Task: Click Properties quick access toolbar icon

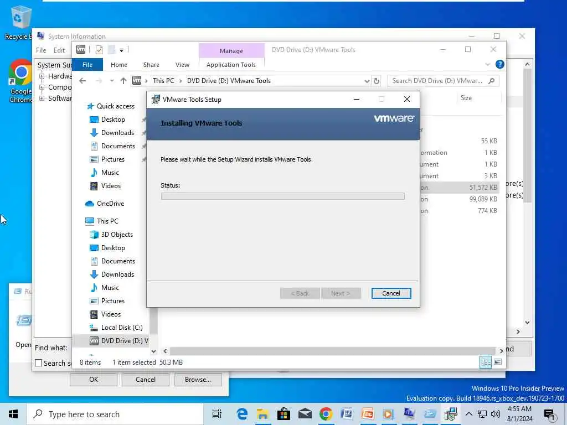Action: pos(99,49)
